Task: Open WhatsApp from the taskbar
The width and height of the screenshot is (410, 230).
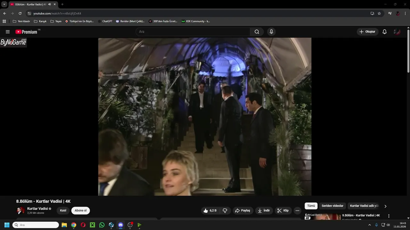Action: (x=102, y=225)
